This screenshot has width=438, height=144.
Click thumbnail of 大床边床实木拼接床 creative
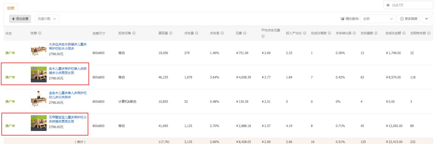(39, 50)
